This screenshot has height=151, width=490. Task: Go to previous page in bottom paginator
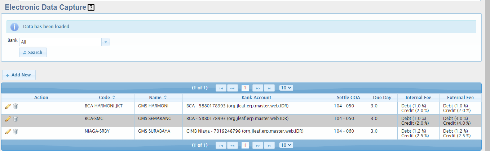click(233, 145)
